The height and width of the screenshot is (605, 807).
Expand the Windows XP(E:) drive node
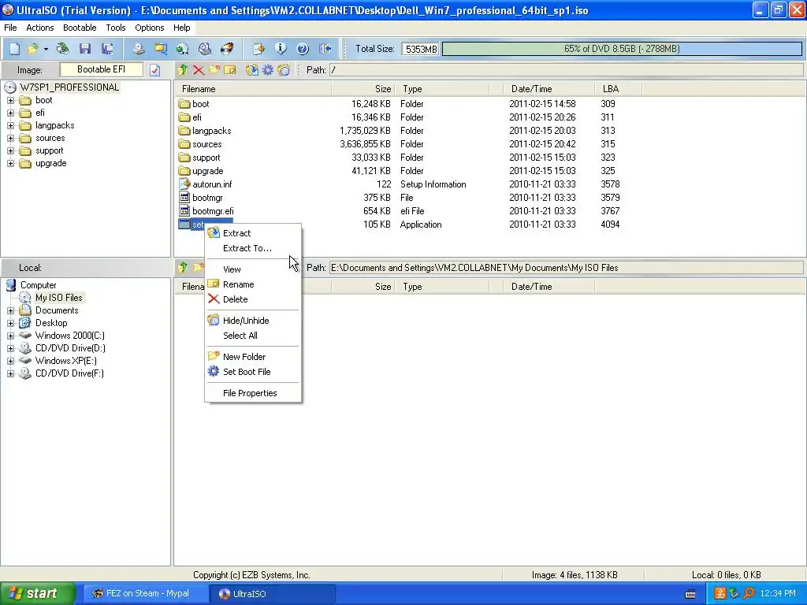point(10,361)
